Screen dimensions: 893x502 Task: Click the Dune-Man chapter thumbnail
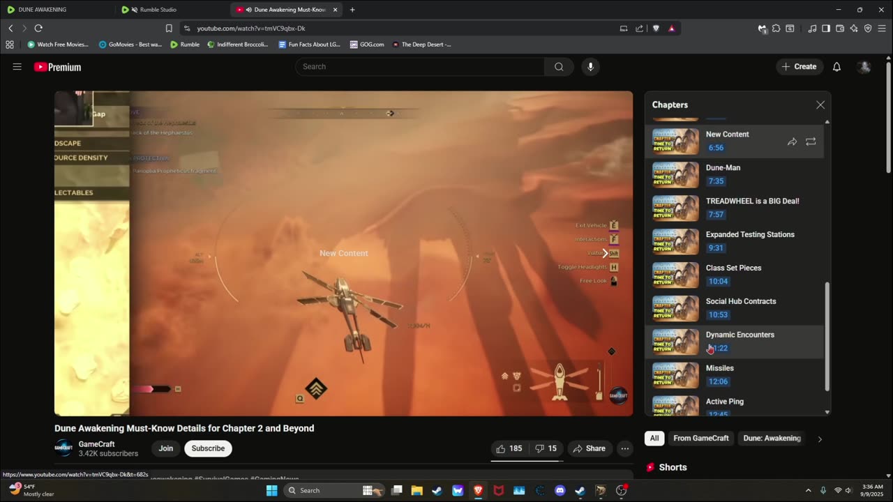(675, 174)
